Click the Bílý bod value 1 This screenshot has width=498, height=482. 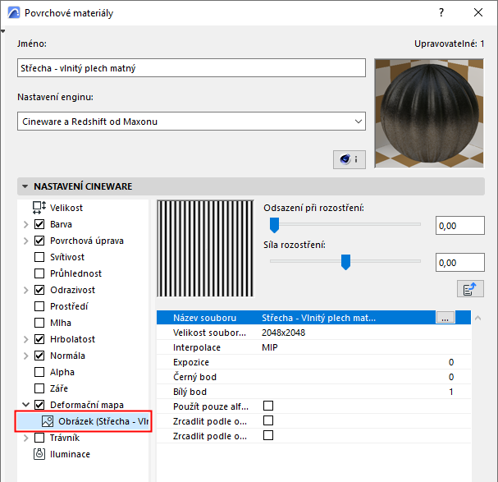(x=451, y=392)
